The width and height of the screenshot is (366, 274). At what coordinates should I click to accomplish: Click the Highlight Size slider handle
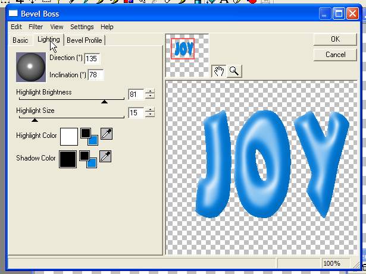click(35, 120)
